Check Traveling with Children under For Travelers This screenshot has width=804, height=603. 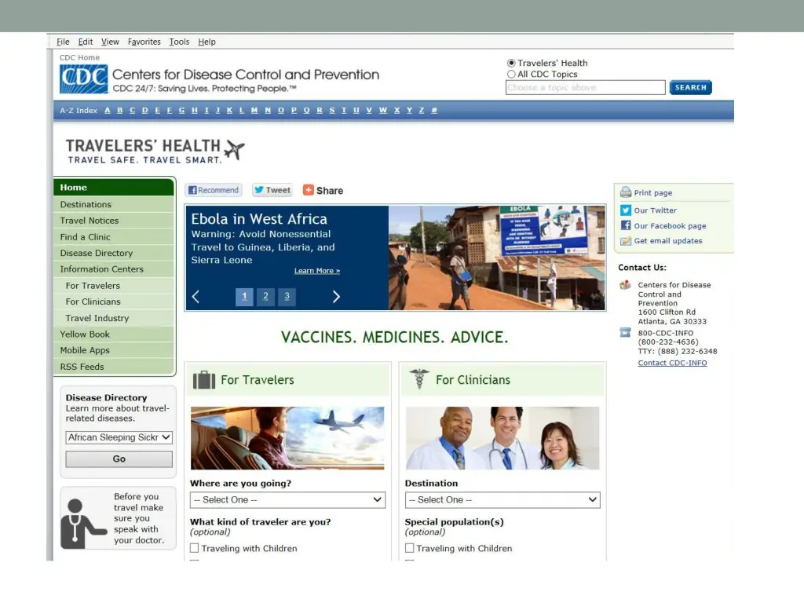(x=195, y=548)
